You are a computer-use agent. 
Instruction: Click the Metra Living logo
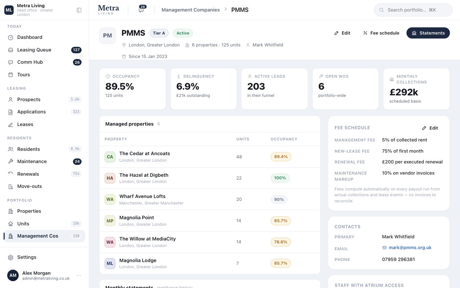[x=109, y=10]
